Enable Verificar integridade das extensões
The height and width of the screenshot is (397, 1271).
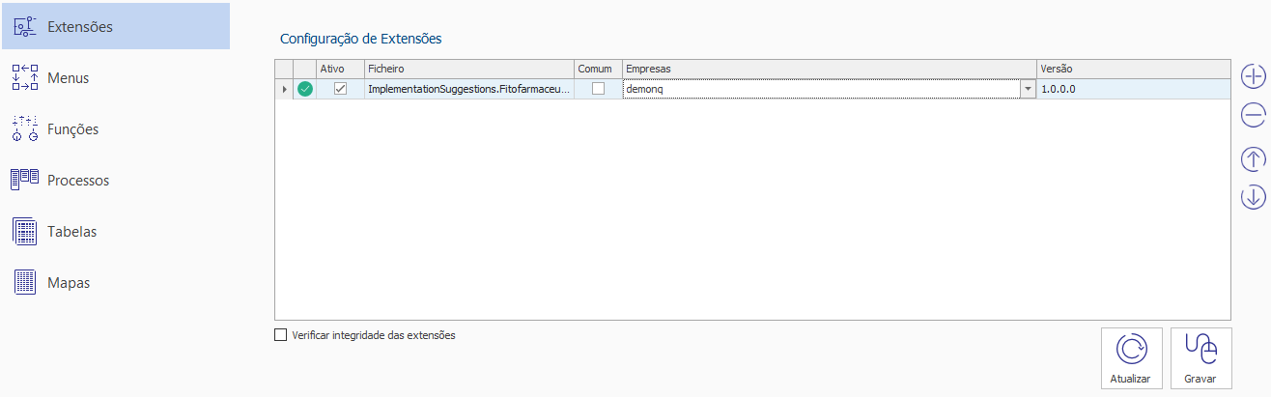tap(281, 335)
